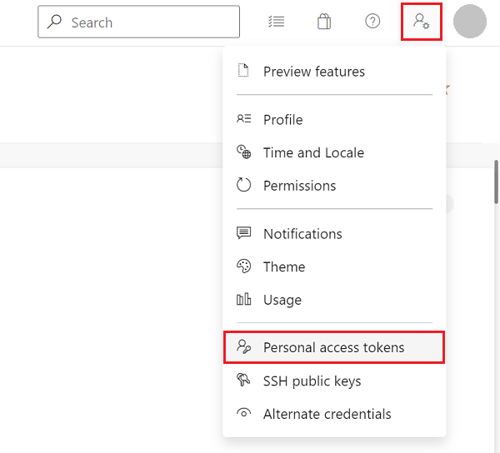Click the Profile contact card icon
Image resolution: width=500 pixels, height=453 pixels.
(243, 119)
